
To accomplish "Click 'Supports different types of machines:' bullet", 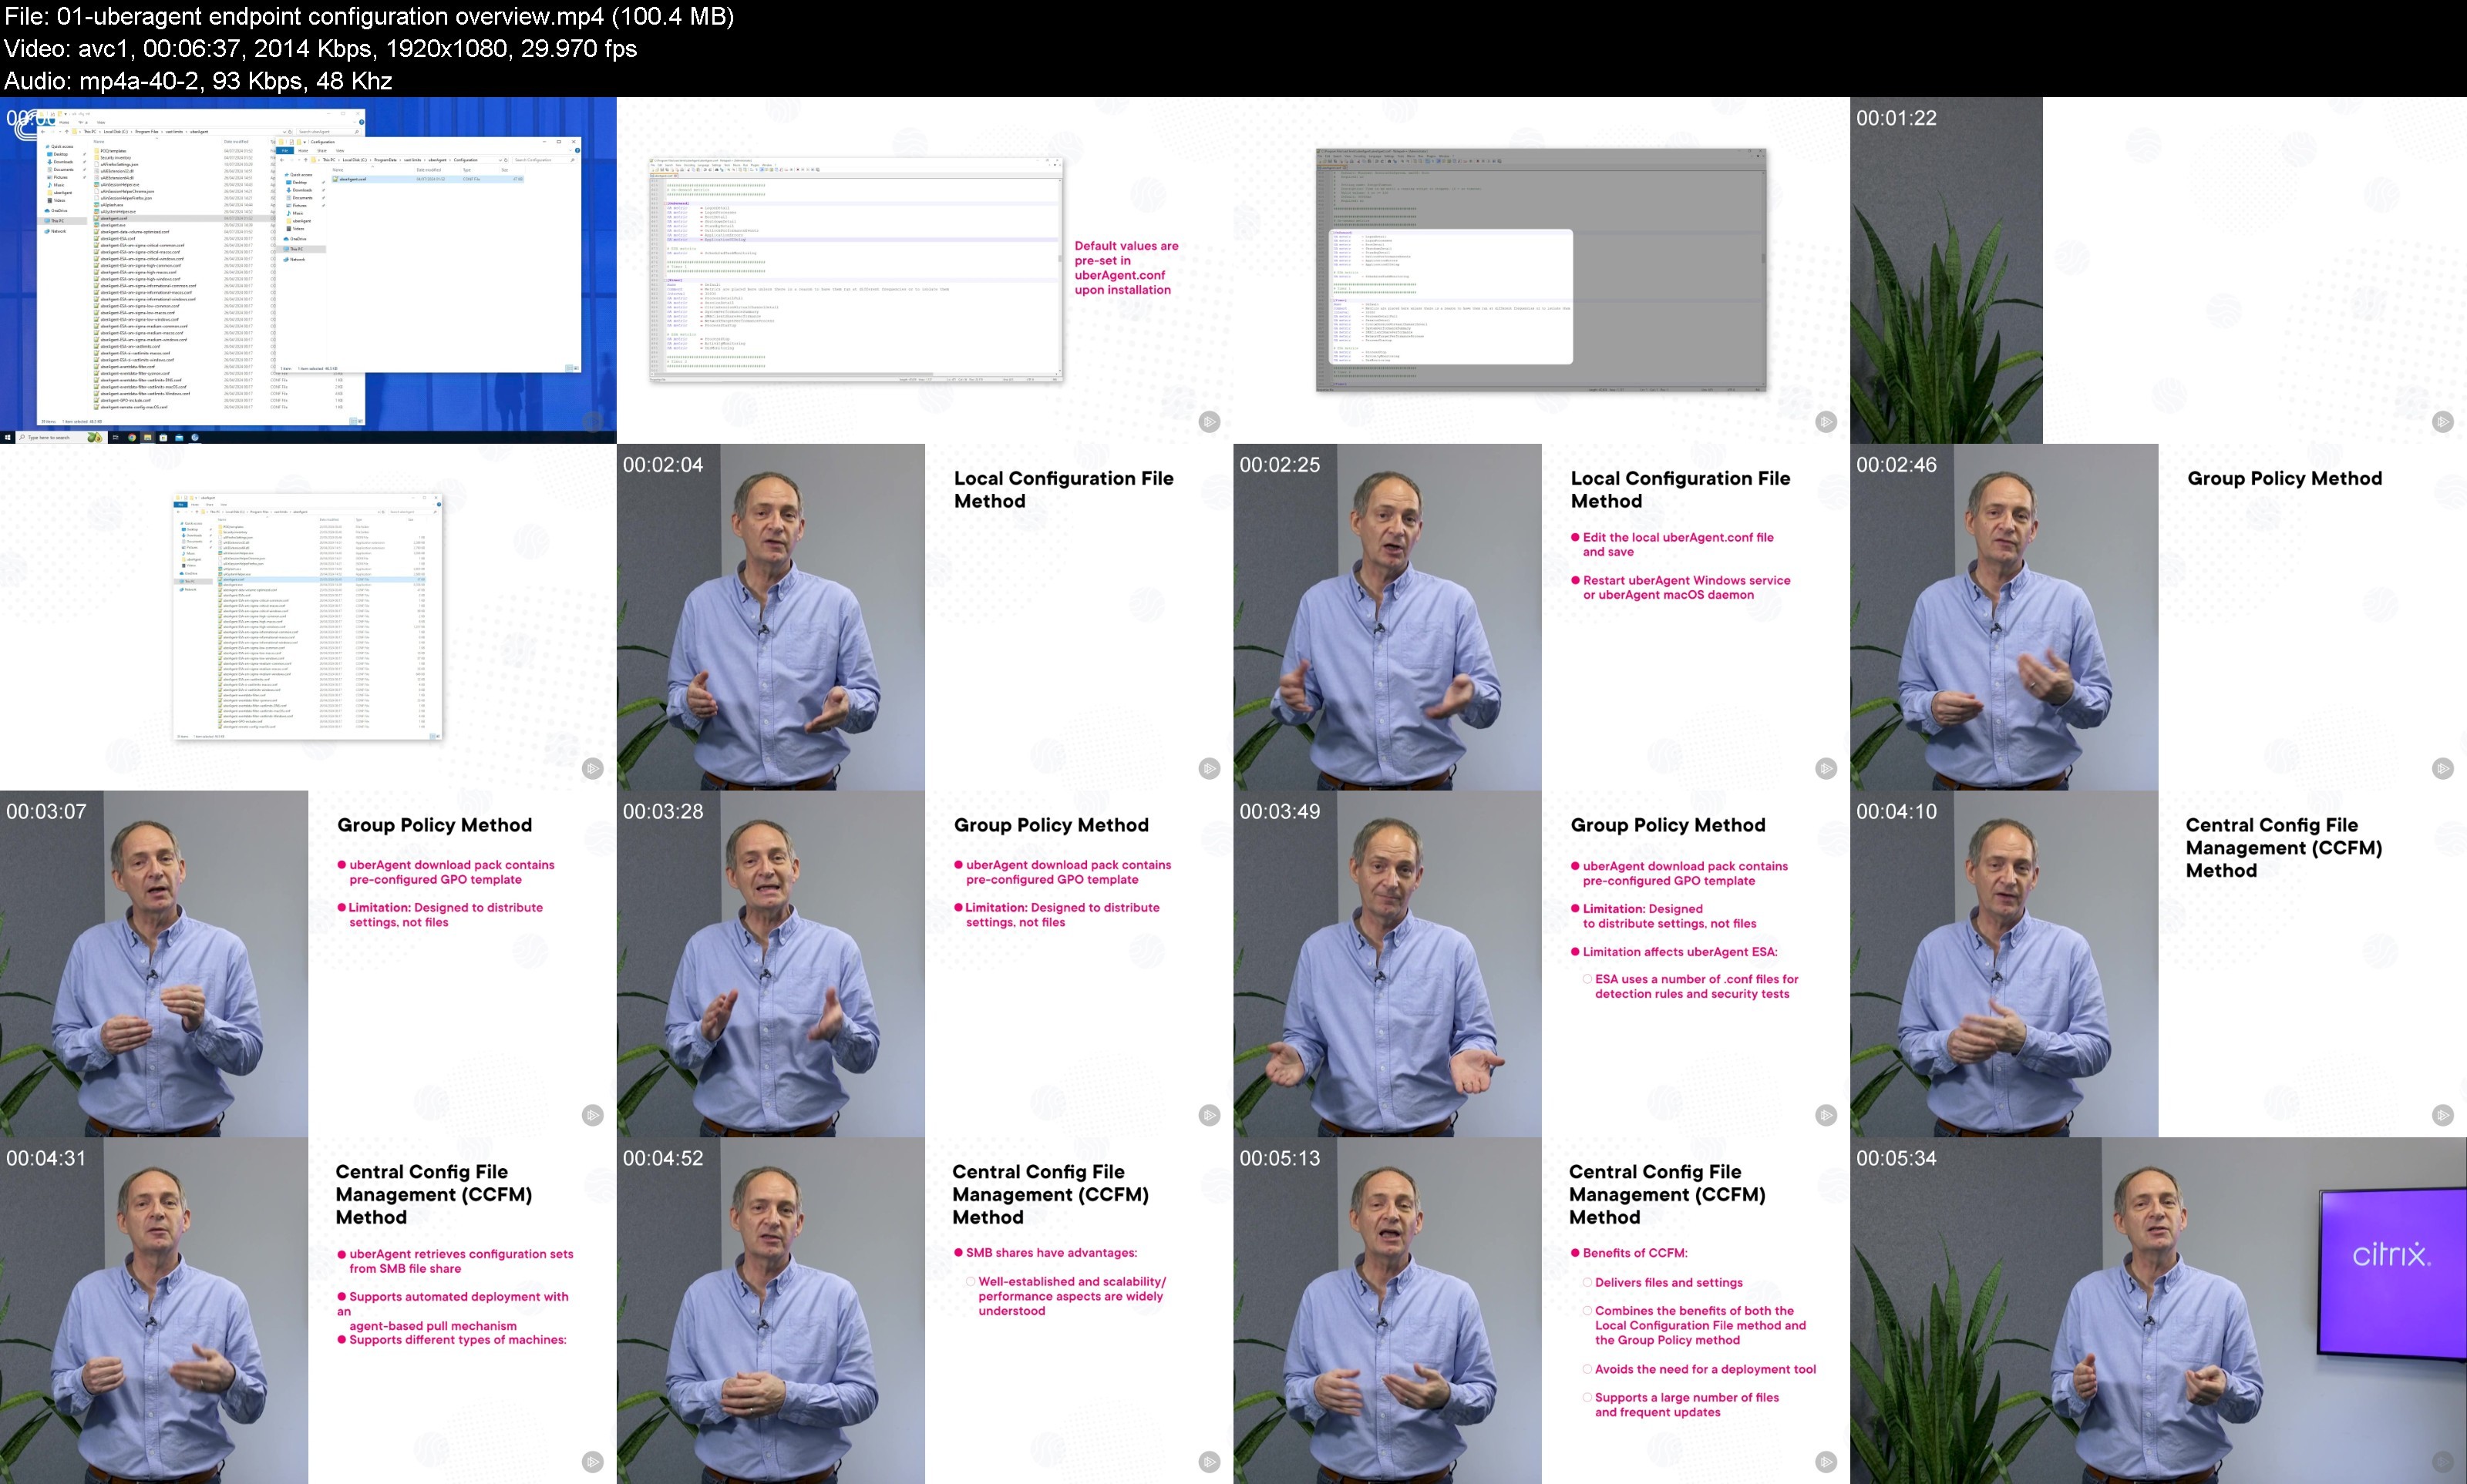I will pos(451,1340).
